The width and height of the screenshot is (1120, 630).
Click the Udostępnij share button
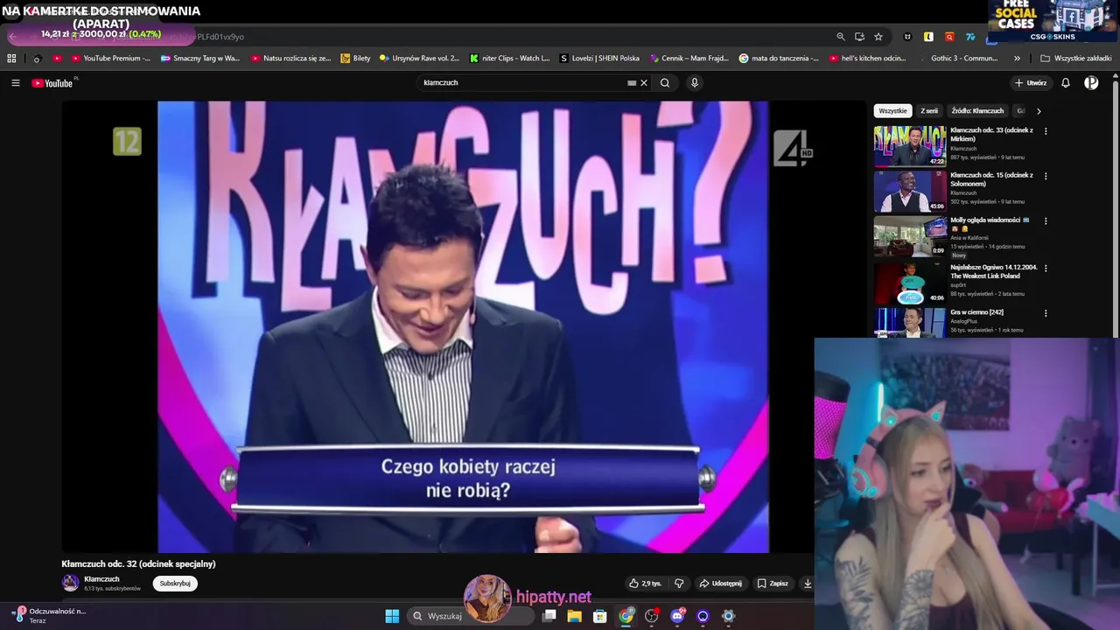[720, 584]
